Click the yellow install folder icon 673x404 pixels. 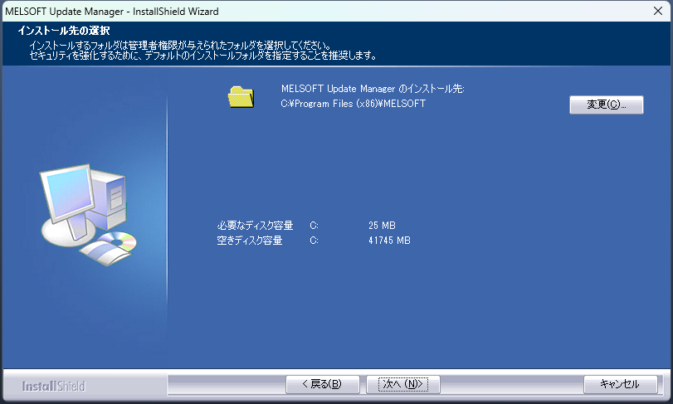pos(241,96)
